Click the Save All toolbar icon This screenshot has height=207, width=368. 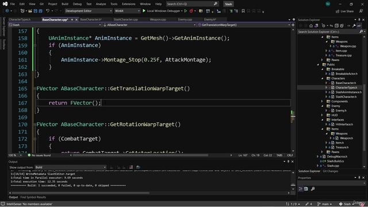click(x=40, y=11)
